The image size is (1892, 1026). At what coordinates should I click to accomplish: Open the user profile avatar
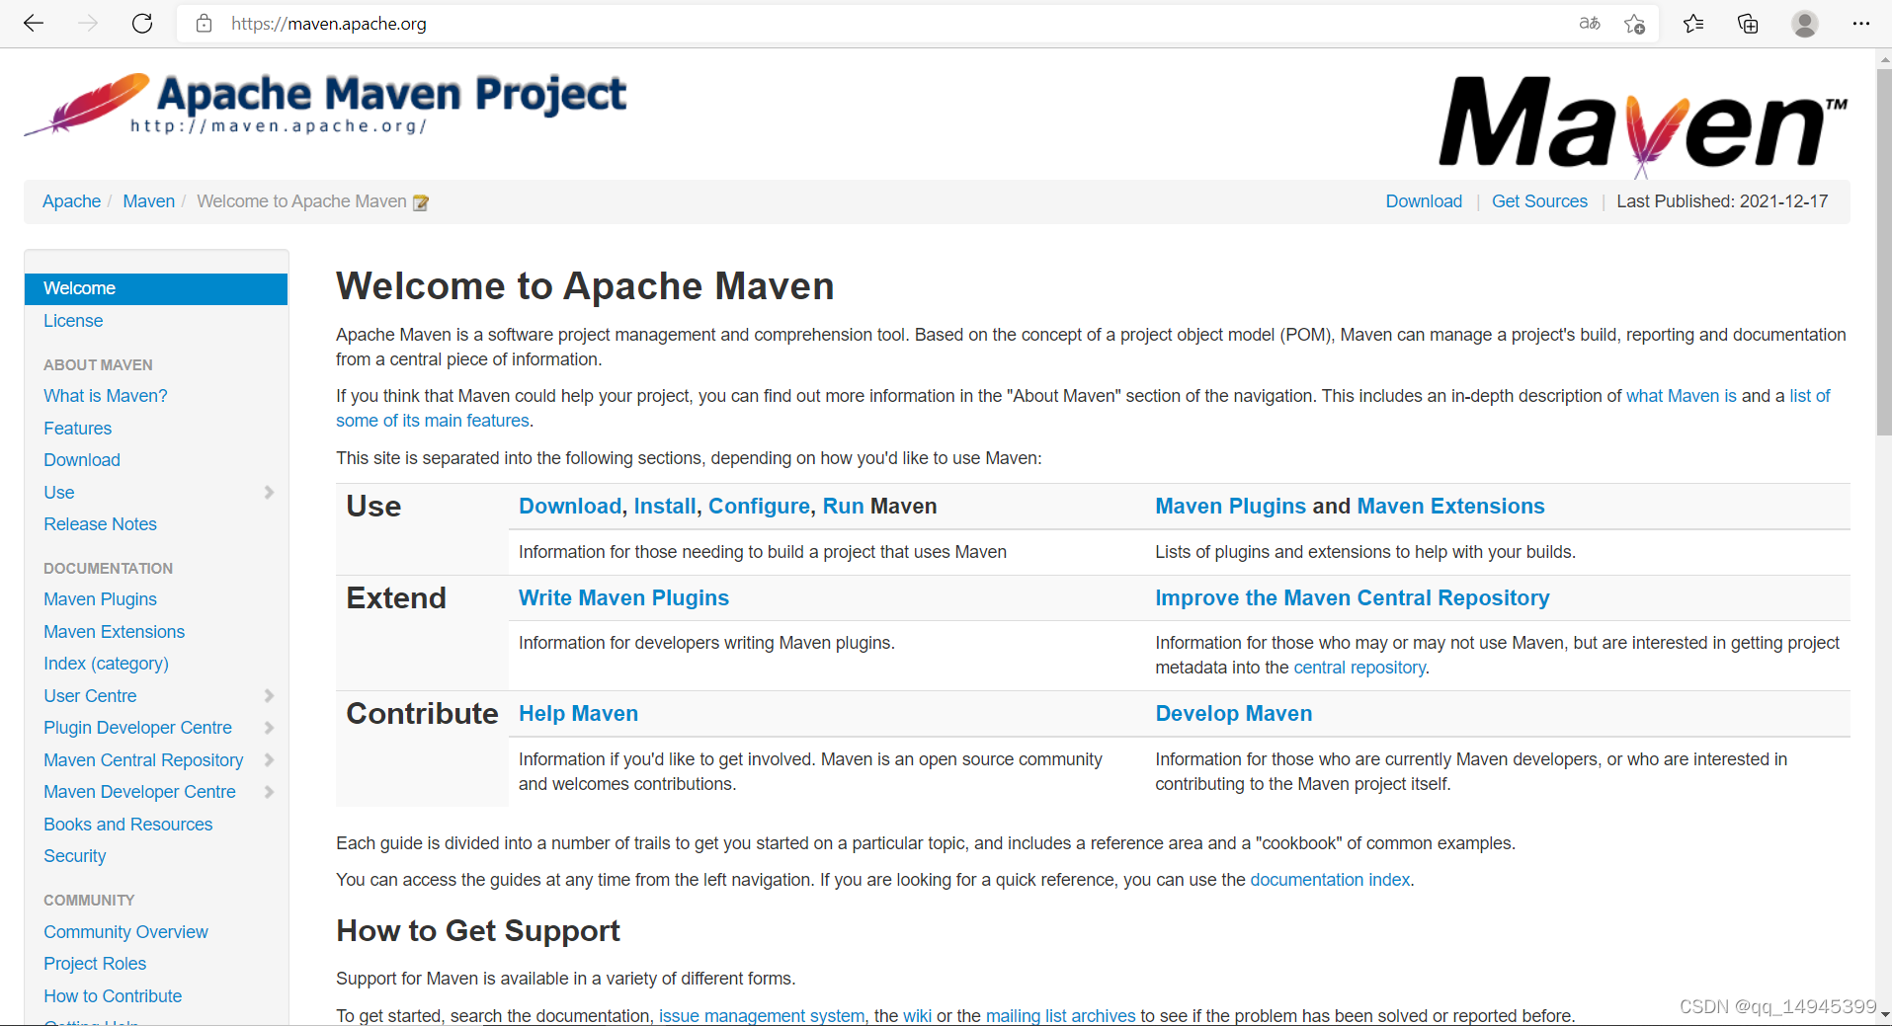point(1805,24)
